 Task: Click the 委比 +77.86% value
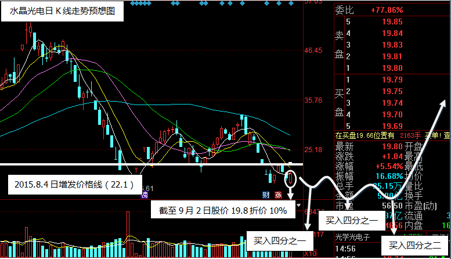[387, 10]
